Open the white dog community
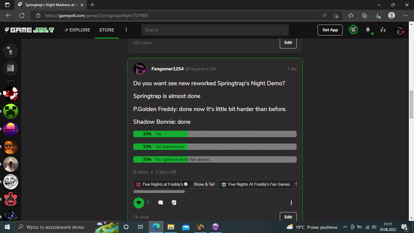414x233 pixels. point(11,164)
